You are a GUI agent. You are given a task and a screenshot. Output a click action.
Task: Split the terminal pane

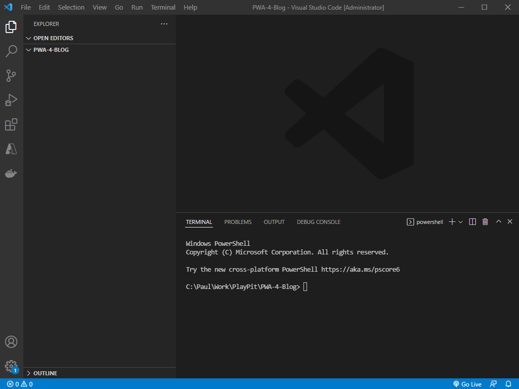pos(472,222)
